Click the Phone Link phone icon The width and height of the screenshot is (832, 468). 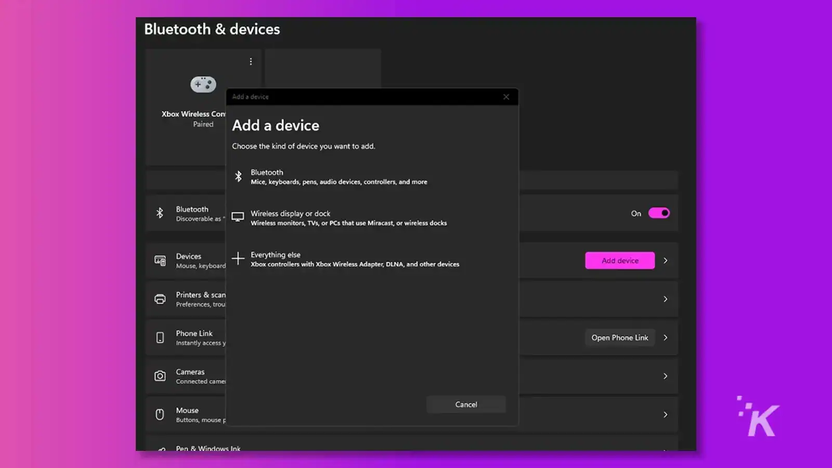coord(160,337)
